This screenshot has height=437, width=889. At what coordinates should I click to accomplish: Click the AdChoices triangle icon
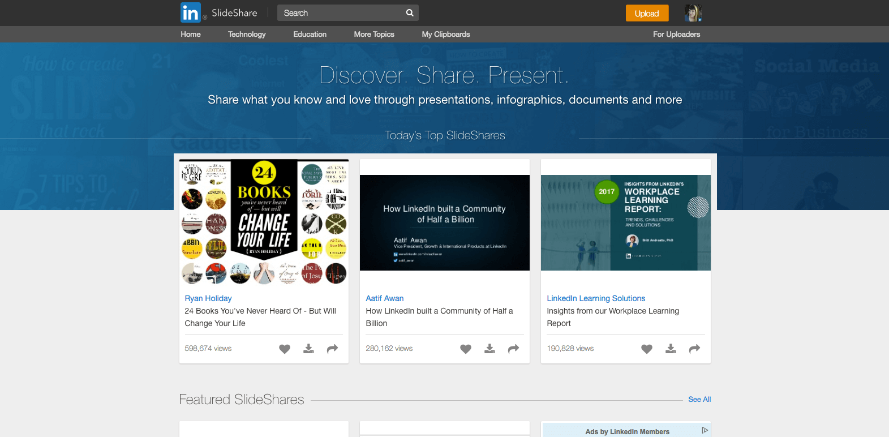(x=705, y=430)
